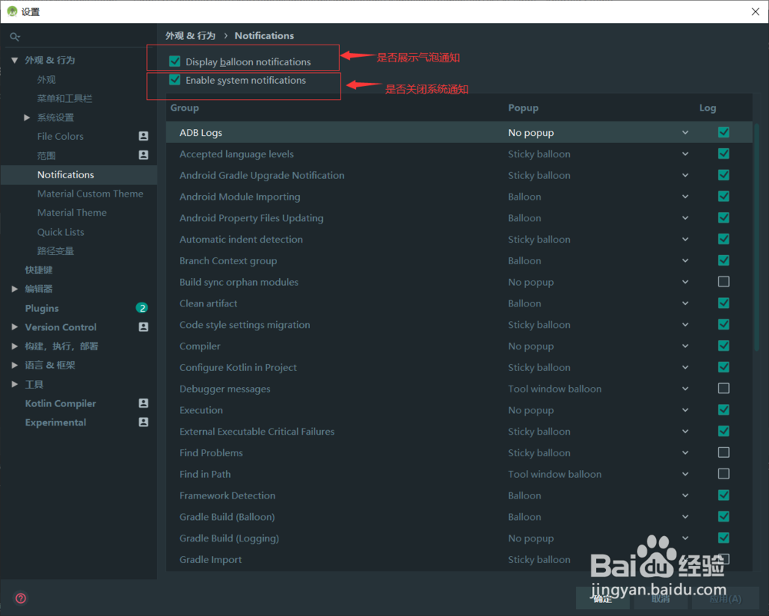Select Android Gradle Upgrade Notification row
The image size is (769, 616).
coord(459,175)
